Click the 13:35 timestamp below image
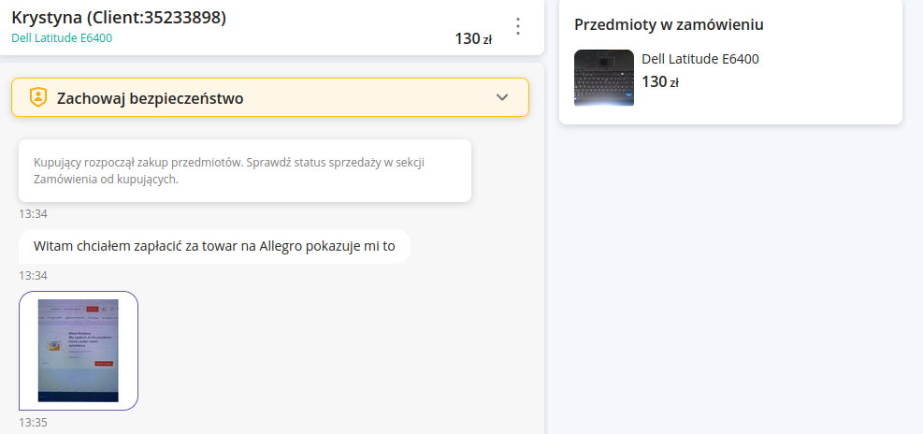Image resolution: width=923 pixels, height=434 pixels. 33,423
